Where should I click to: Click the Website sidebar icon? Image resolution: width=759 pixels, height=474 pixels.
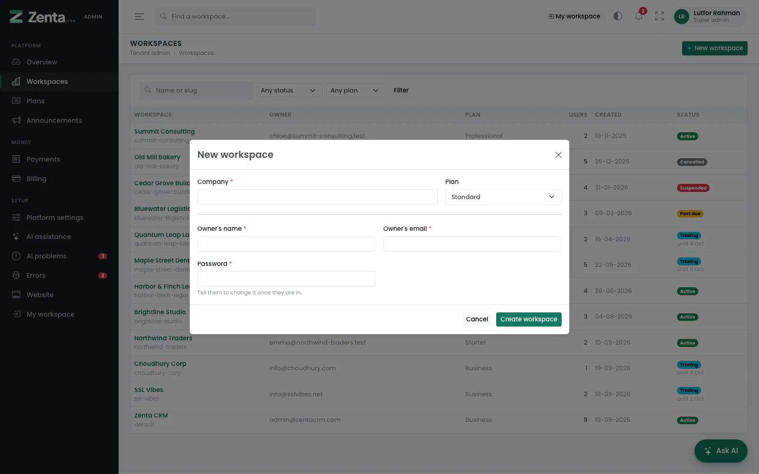coord(16,295)
